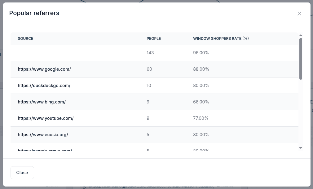The width and height of the screenshot is (313, 189).
Task: Select the https://www.ecosia.org/ referrer row
Action: (43, 135)
